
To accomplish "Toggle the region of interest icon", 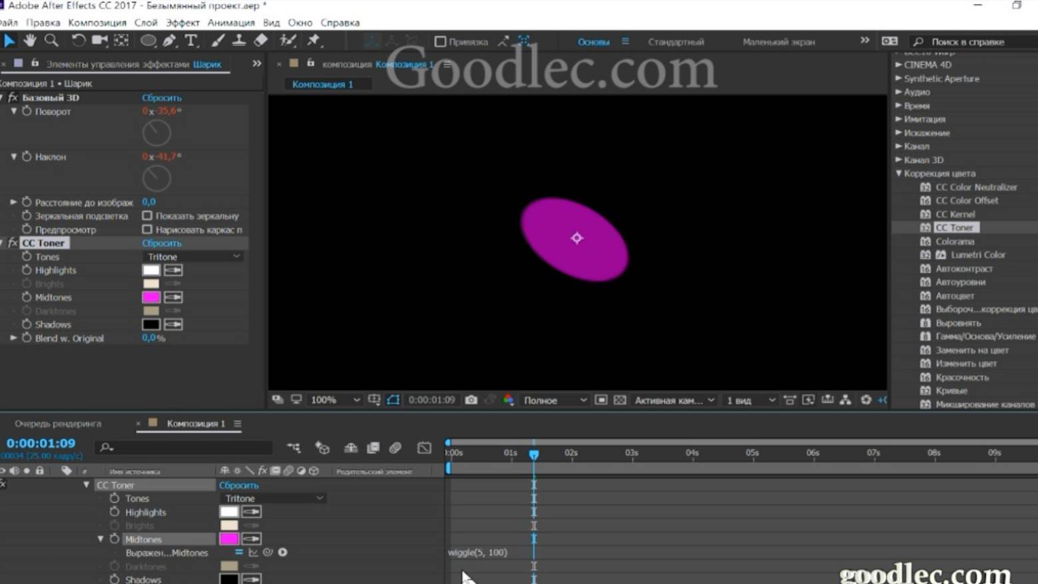I will tap(601, 400).
